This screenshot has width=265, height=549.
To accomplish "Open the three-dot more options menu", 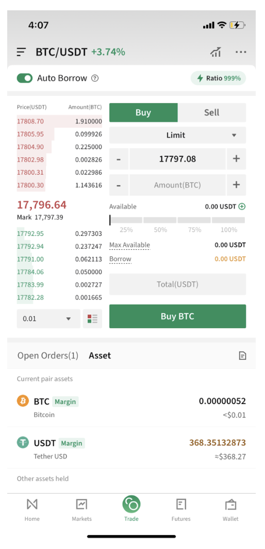I will (241, 52).
